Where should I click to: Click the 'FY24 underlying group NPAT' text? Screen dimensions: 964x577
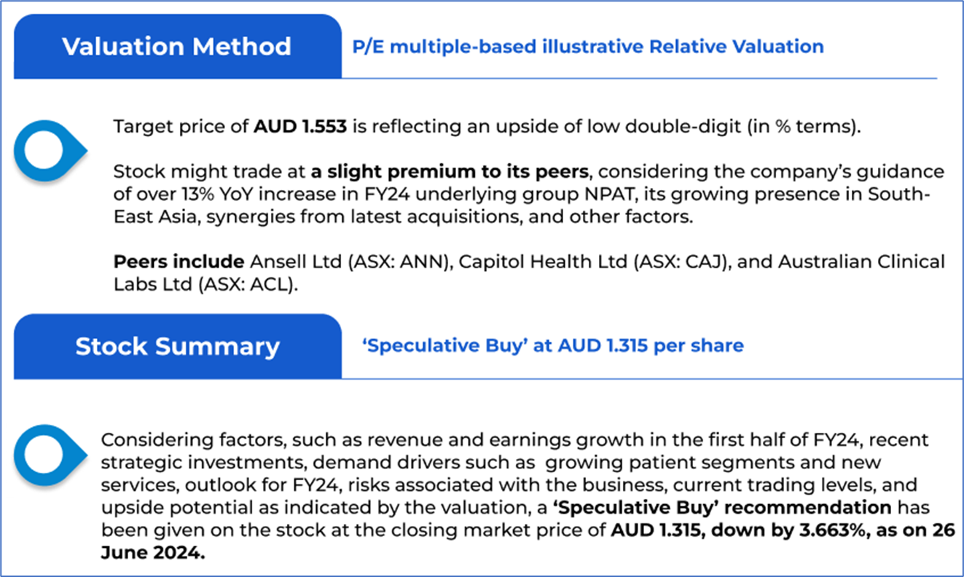coord(407,196)
